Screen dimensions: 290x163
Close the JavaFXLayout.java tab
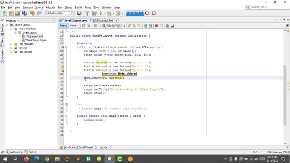click(x=91, y=20)
